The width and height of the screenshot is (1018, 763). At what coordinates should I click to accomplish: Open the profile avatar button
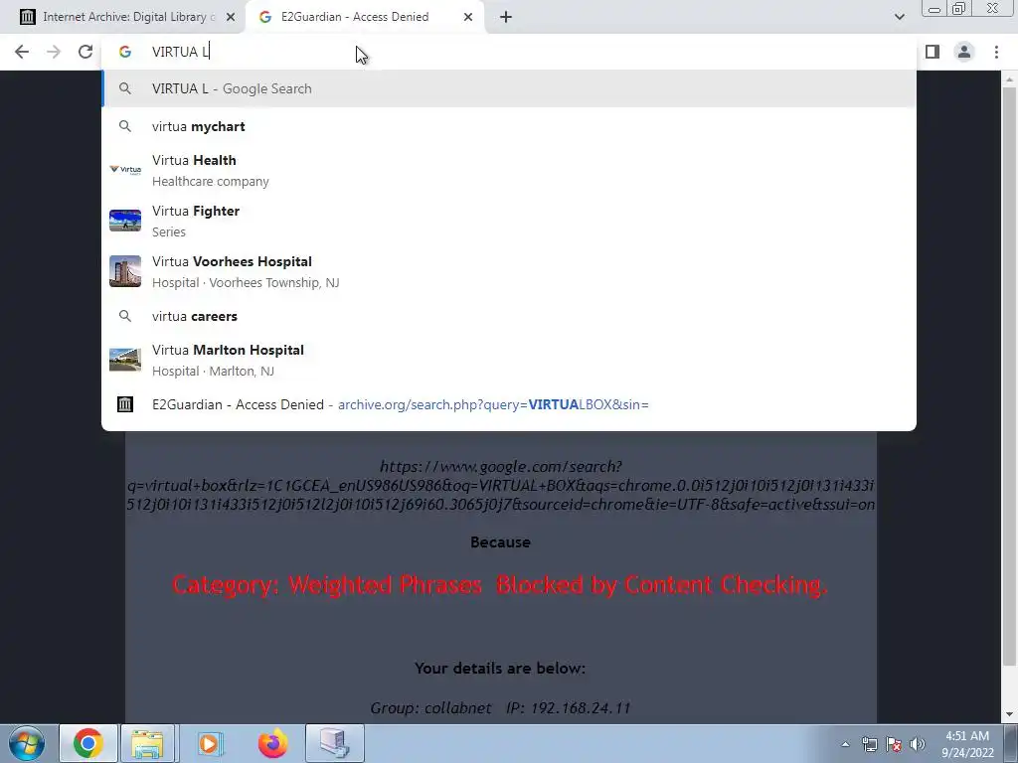coord(964,52)
